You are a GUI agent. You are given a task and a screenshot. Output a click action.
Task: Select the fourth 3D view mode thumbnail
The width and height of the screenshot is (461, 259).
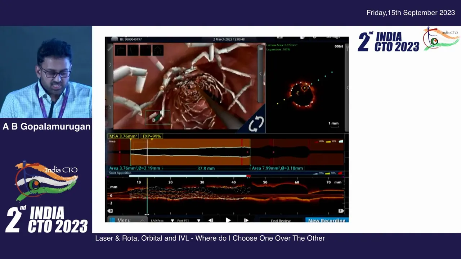(x=158, y=50)
